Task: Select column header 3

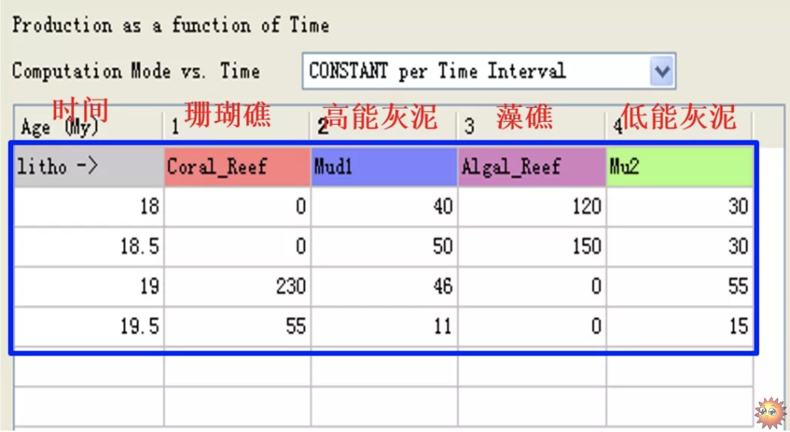Action: (x=531, y=126)
